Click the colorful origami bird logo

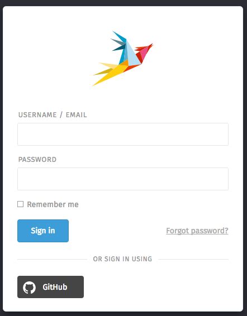[x=123, y=59]
